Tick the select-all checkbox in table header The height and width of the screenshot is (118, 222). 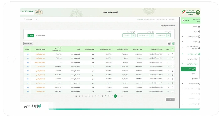(x=172, y=49)
